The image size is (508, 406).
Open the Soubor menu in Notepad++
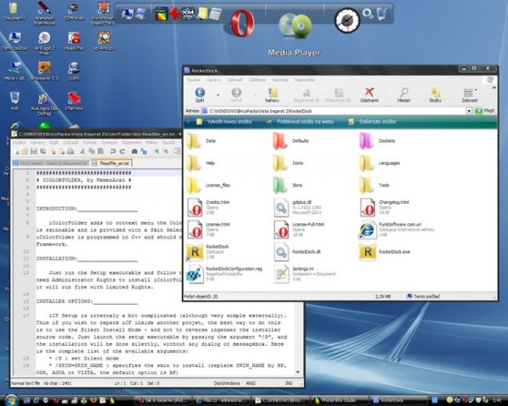pos(19,142)
